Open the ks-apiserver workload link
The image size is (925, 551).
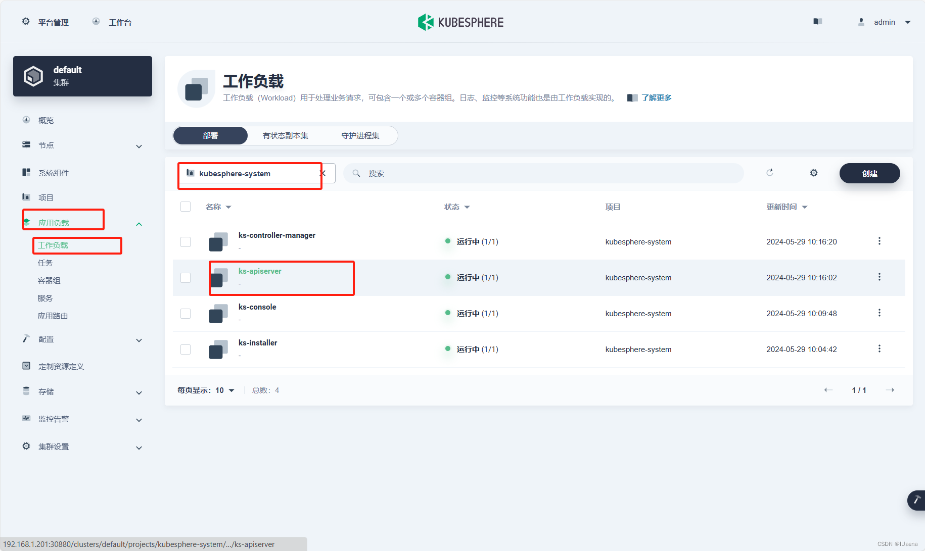(260, 271)
